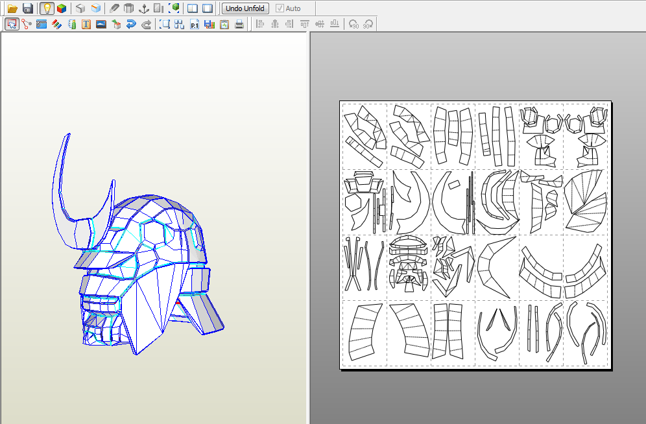Select the hexagon part on the pattern sheet

click(353, 203)
